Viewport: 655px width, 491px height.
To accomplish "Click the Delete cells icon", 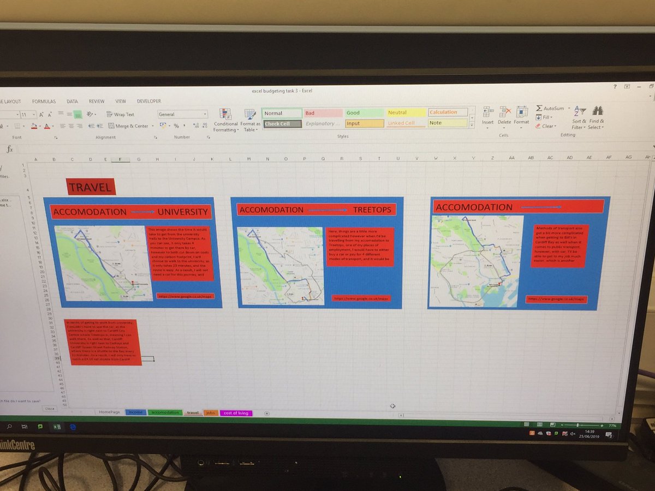I will coord(505,111).
